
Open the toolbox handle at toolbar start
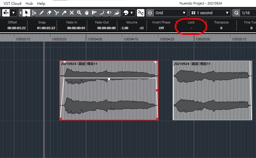(21, 13)
